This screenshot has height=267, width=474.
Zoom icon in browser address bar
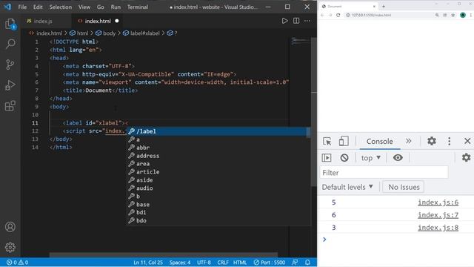tap(437, 15)
